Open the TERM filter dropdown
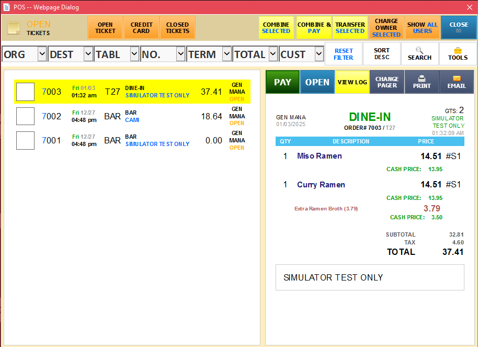 (x=226, y=54)
